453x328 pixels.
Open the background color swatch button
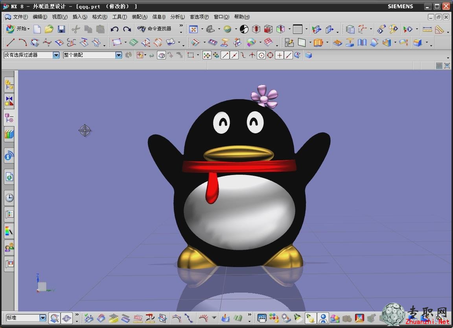pos(298,29)
